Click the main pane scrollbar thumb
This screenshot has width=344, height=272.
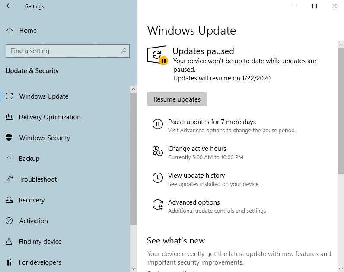pos(341,111)
